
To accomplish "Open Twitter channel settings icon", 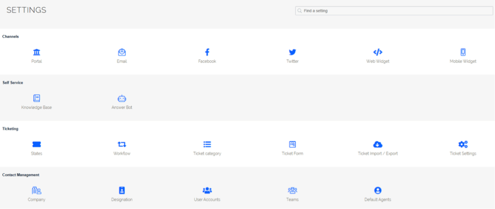I will pyautogui.click(x=292, y=52).
